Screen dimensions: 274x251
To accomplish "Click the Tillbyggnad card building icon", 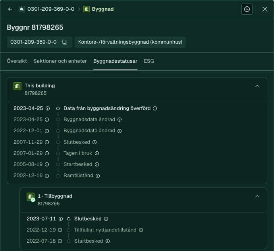I will click(x=31, y=197).
